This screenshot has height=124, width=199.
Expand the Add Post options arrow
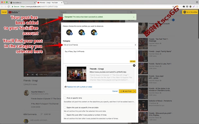pos(135,91)
